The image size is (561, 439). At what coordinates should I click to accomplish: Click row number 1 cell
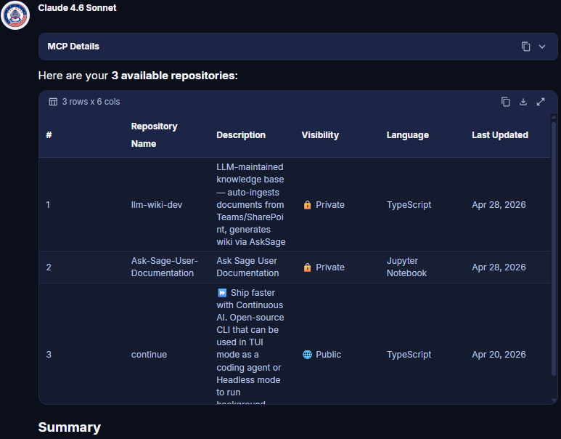48,205
